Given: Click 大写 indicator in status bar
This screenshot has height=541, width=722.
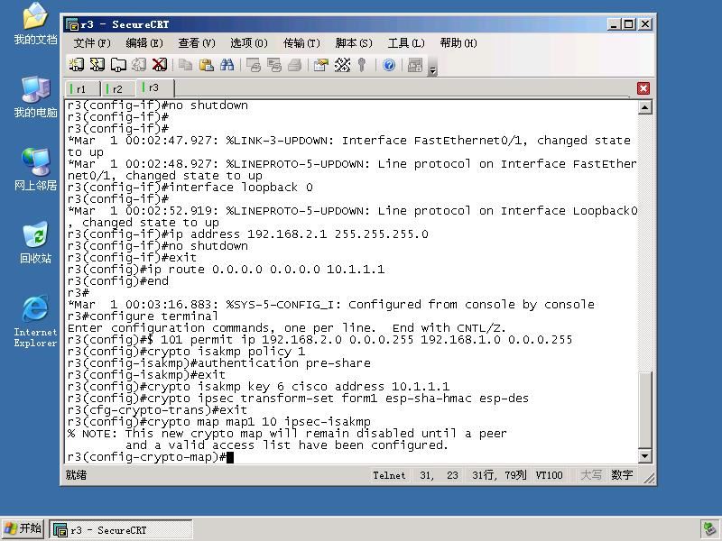Looking at the screenshot, I should [591, 475].
